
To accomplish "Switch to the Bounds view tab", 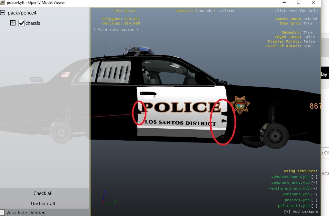I will pyautogui.click(x=205, y=11).
